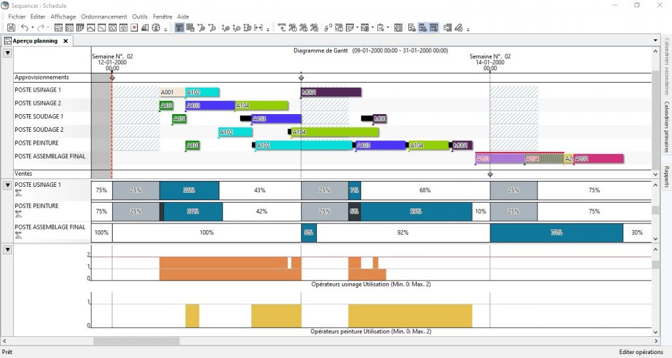672x358 pixels.
Task: Open the Calendriers primaires side tab
Action: [667, 127]
